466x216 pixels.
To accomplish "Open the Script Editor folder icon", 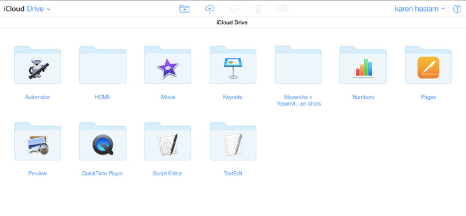I will point(168,141).
